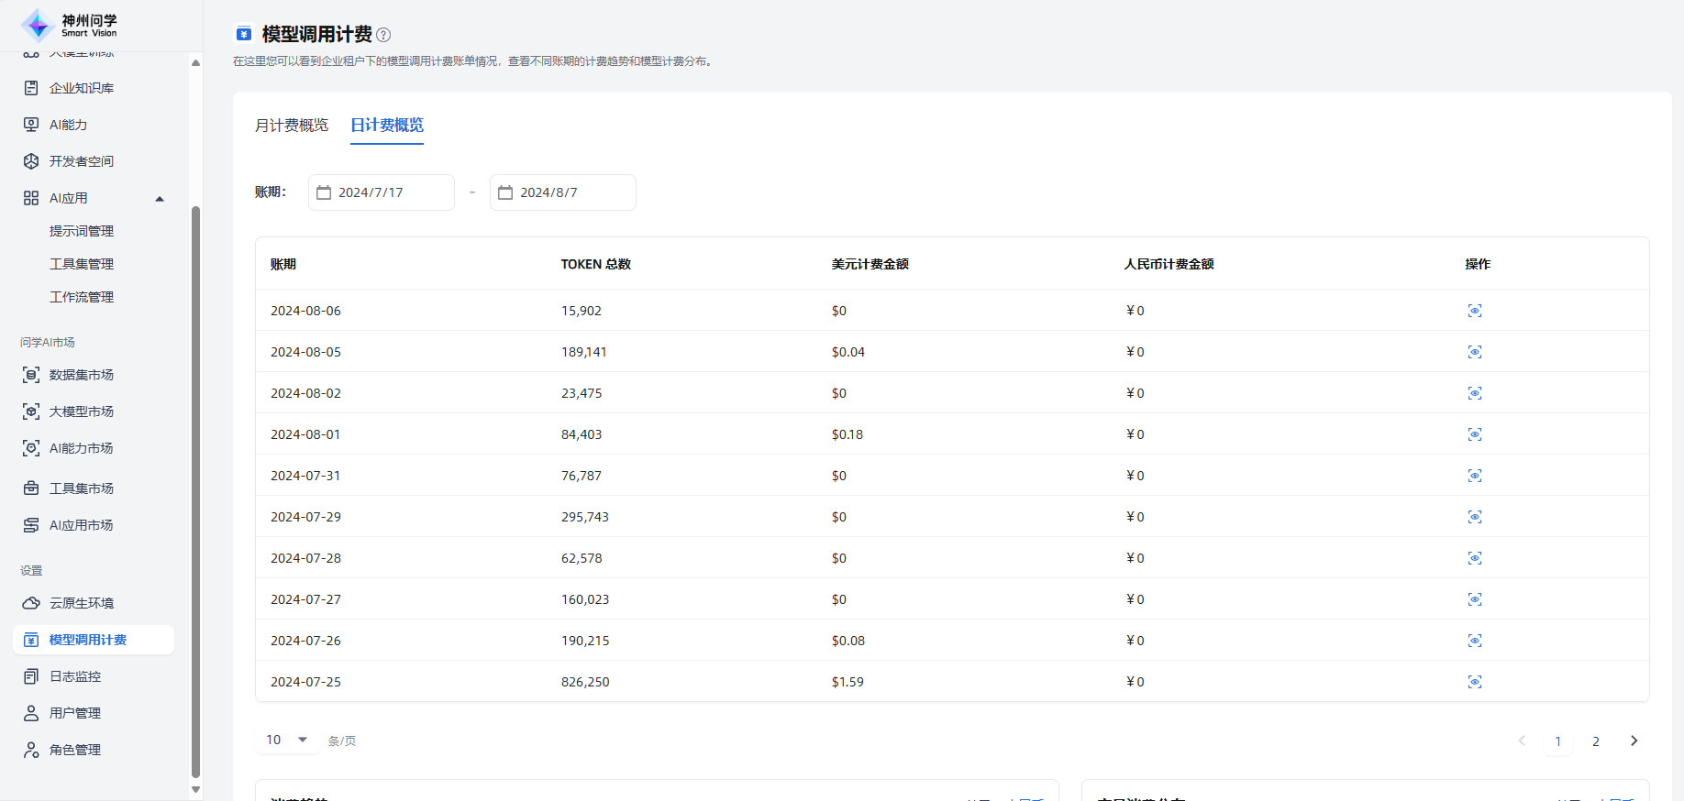Switch to 日计费概览 tab
Viewport: 1684px width, 801px height.
click(x=387, y=125)
